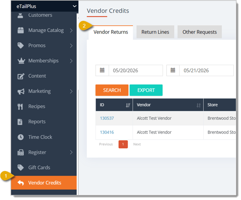
Task: Click the Register cash register icon
Action: click(x=20, y=153)
